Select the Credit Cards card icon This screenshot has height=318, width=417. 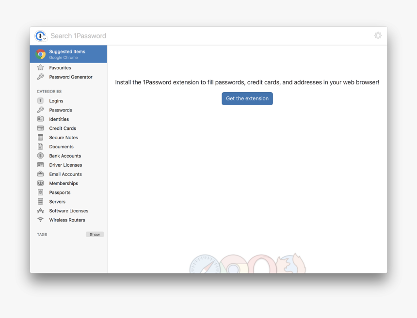41,128
